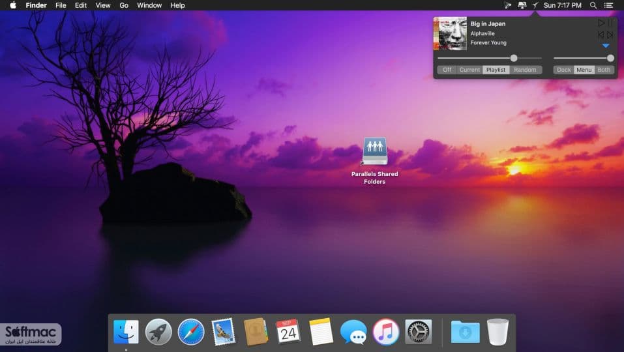Click the Alphaville album artwork thumbnail
The height and width of the screenshot is (352, 624).
[x=450, y=33]
